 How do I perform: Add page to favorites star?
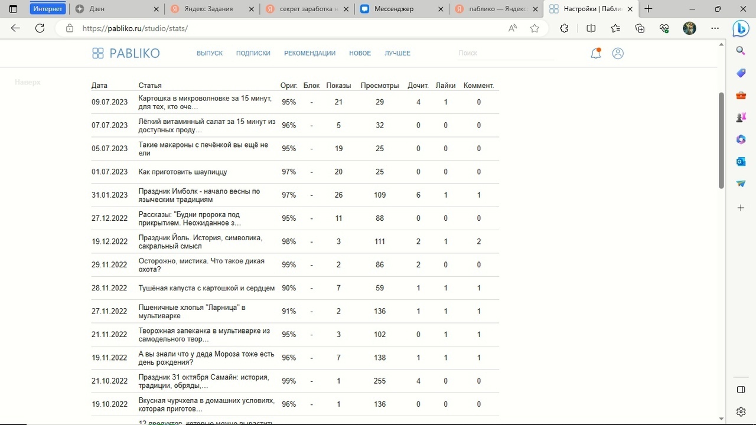(x=535, y=28)
